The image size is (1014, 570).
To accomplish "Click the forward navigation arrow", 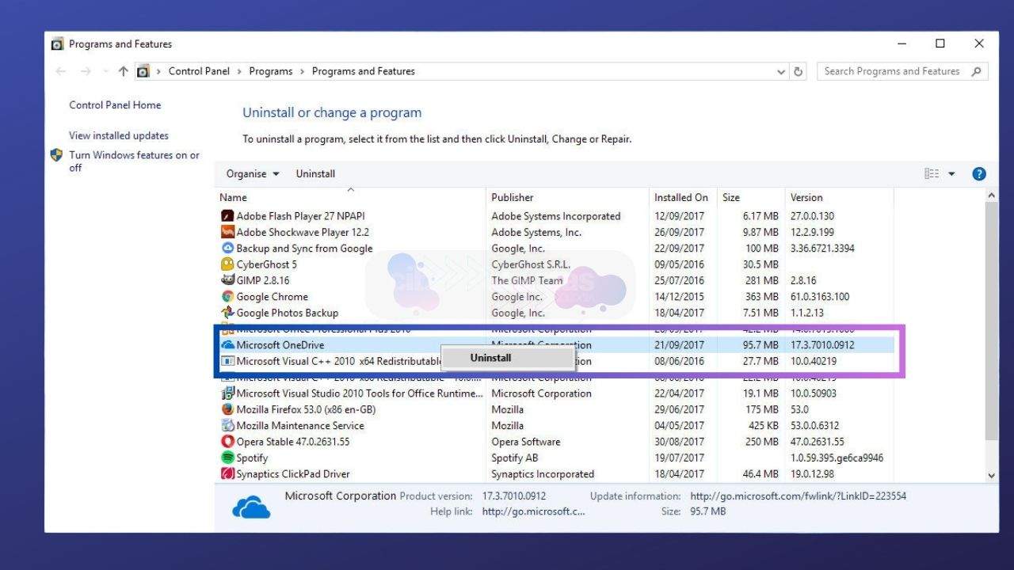I will [86, 71].
